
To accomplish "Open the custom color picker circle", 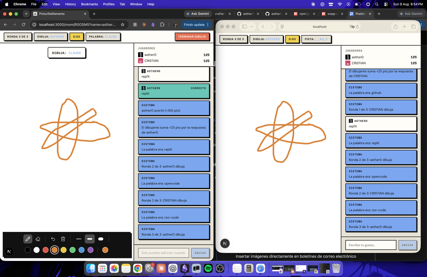I will pos(105,250).
